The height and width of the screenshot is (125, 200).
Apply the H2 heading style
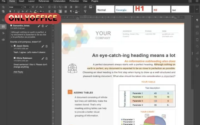(161, 9)
